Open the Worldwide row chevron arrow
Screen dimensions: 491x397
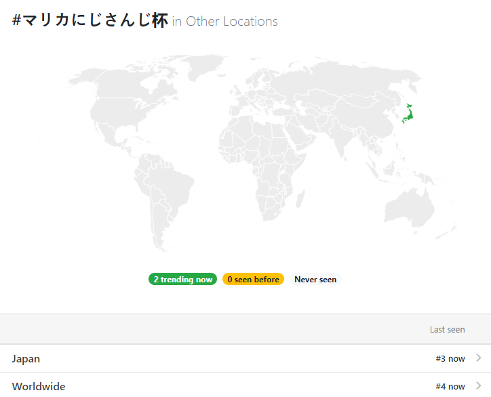pos(479,385)
